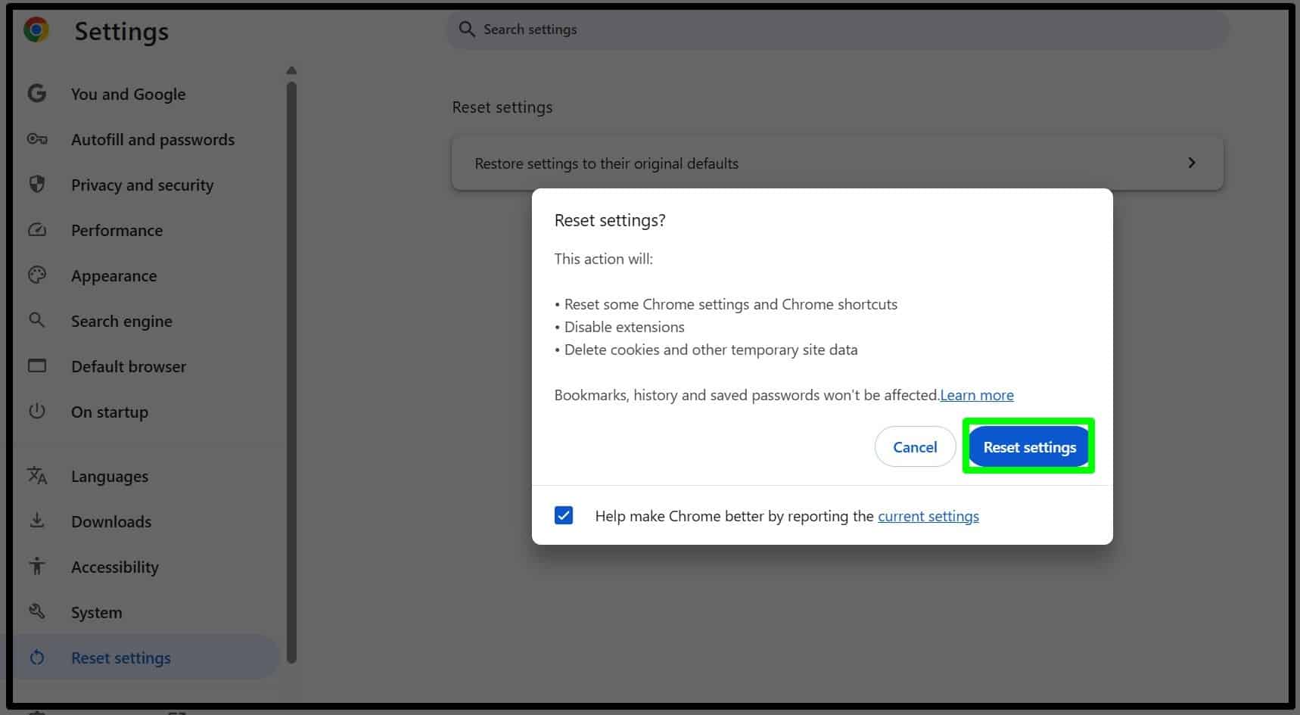
Task: Expand the Restore settings row chevron
Action: [1192, 163]
